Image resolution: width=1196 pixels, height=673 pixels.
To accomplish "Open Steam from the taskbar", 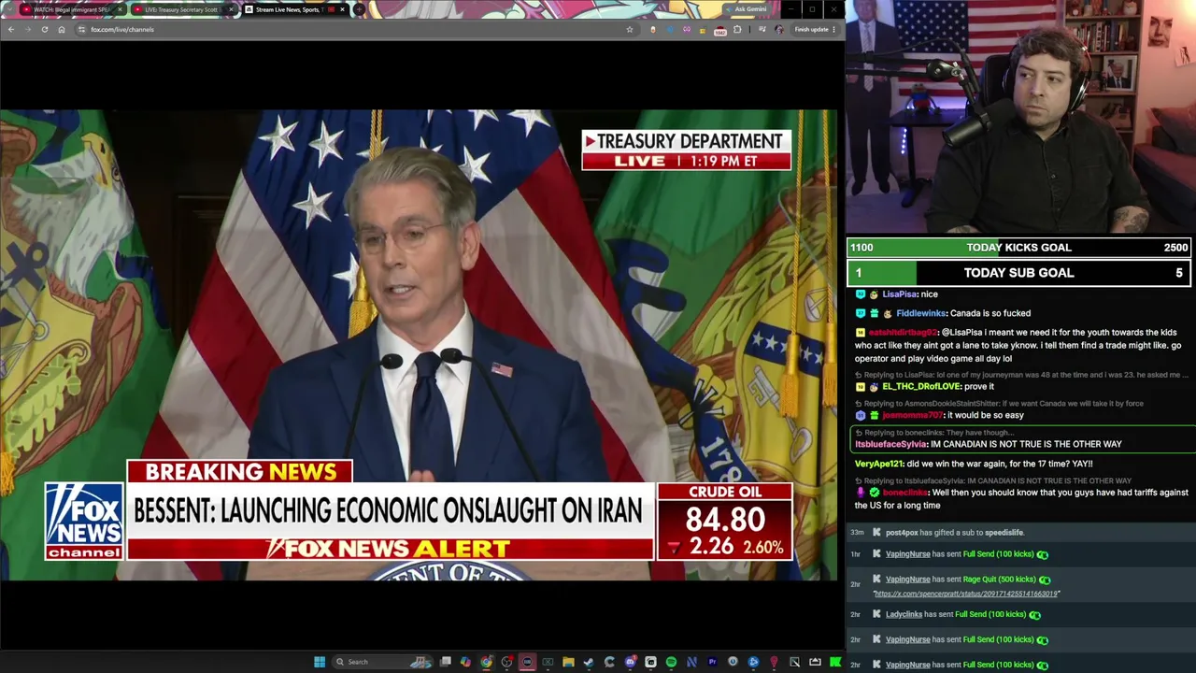I will pos(589,662).
